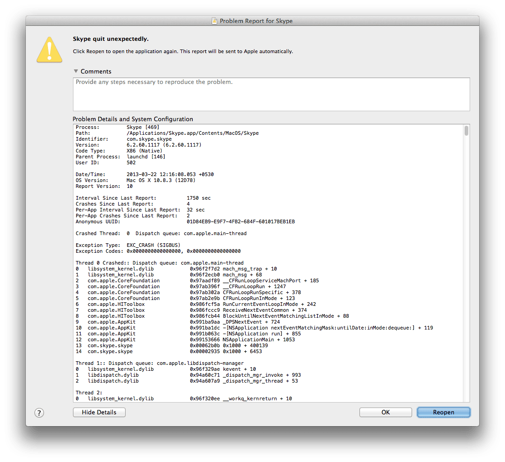Click the 'Click Reopen to open the application' message
The width and height of the screenshot is (505, 462).
(183, 51)
